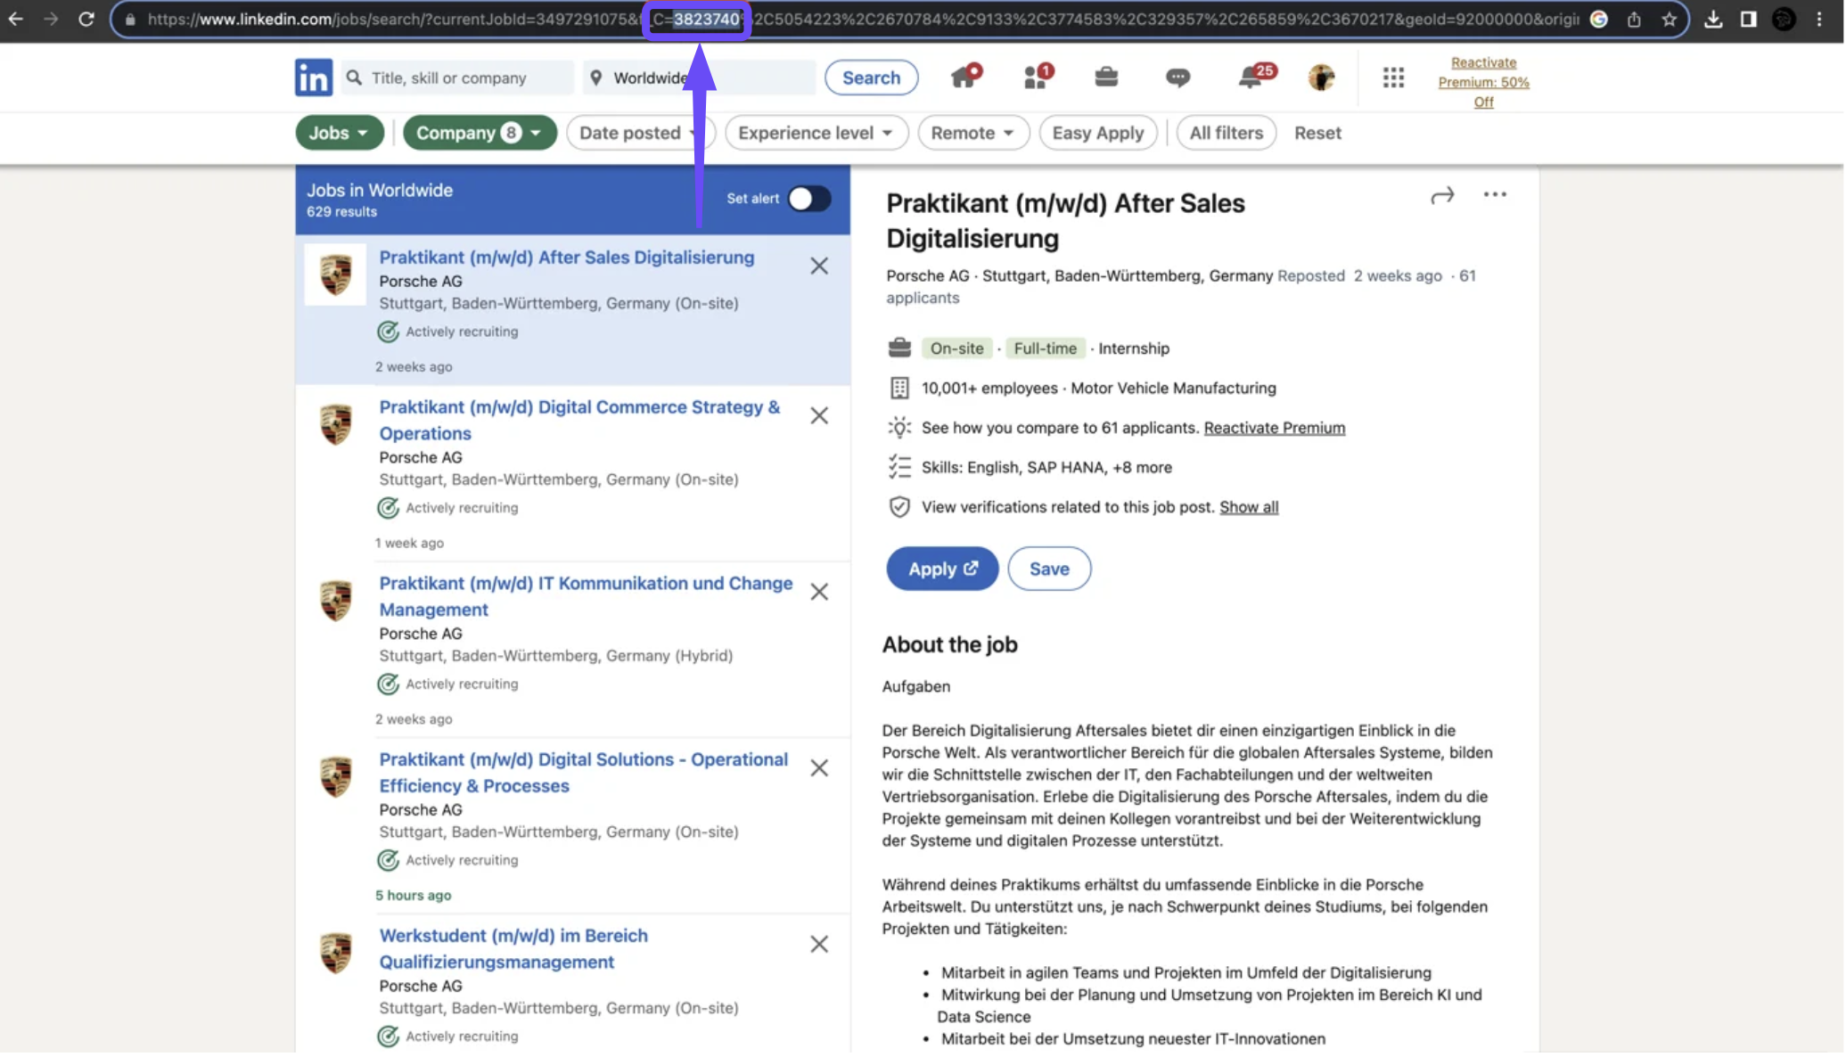Image resolution: width=1846 pixels, height=1057 pixels.
Task: Click the Jobs briefcase nav icon
Action: coord(1107,78)
